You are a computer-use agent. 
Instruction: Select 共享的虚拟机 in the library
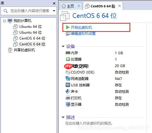[24, 50]
